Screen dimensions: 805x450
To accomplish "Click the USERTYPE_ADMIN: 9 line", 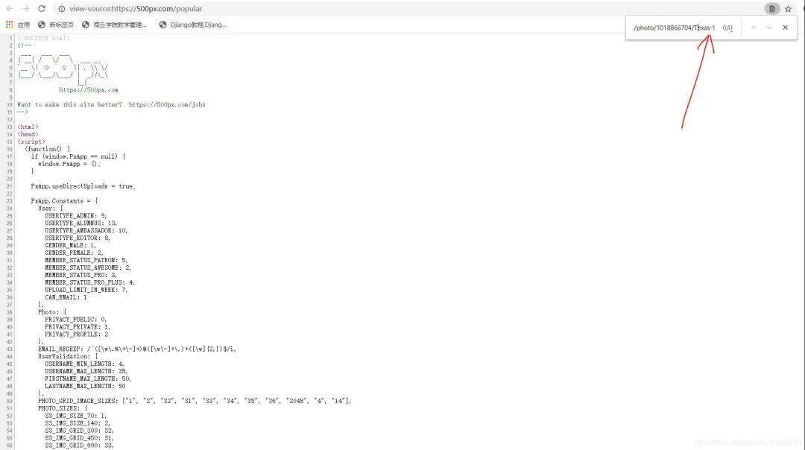I will tap(75, 216).
